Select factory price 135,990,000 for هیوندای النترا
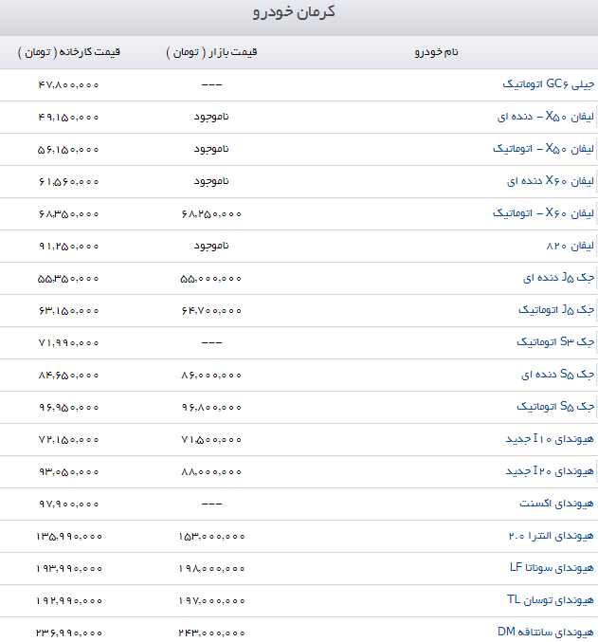The image size is (598, 642). point(69,537)
